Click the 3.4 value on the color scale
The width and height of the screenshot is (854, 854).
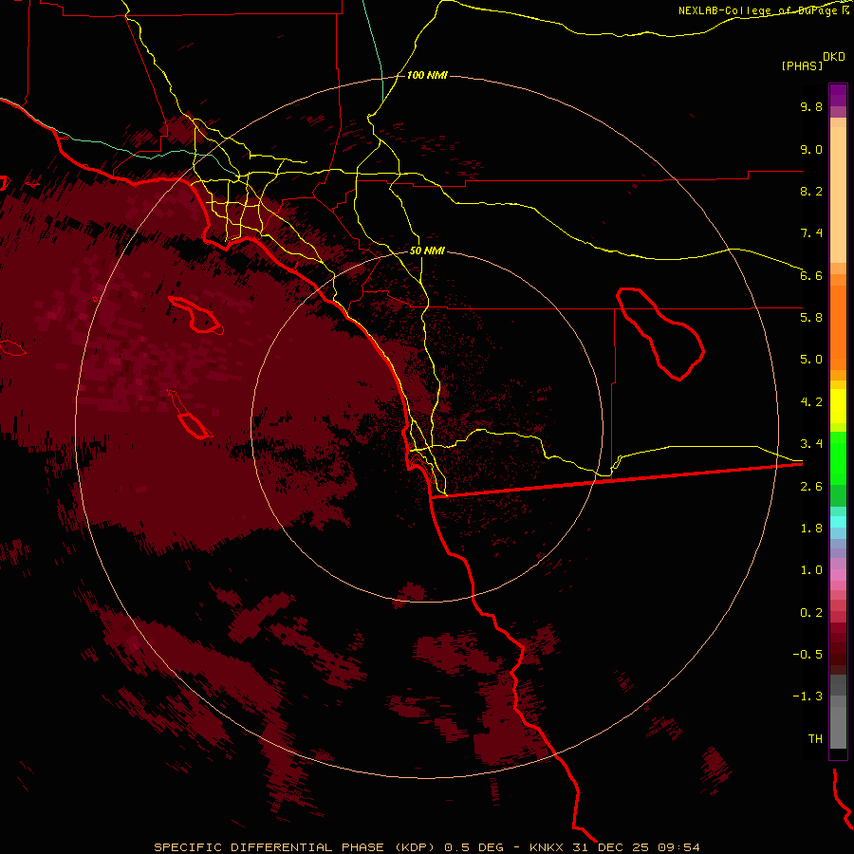click(x=811, y=444)
